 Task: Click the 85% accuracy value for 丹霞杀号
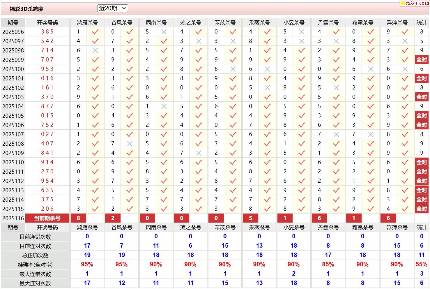328,264
